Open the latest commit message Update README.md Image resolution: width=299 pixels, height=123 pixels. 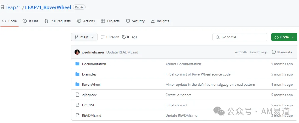(122, 52)
